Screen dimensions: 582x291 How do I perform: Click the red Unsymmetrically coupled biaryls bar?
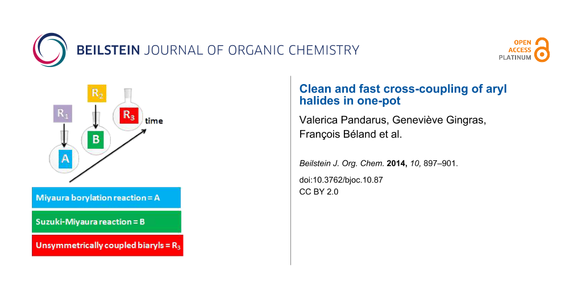pos(107,246)
